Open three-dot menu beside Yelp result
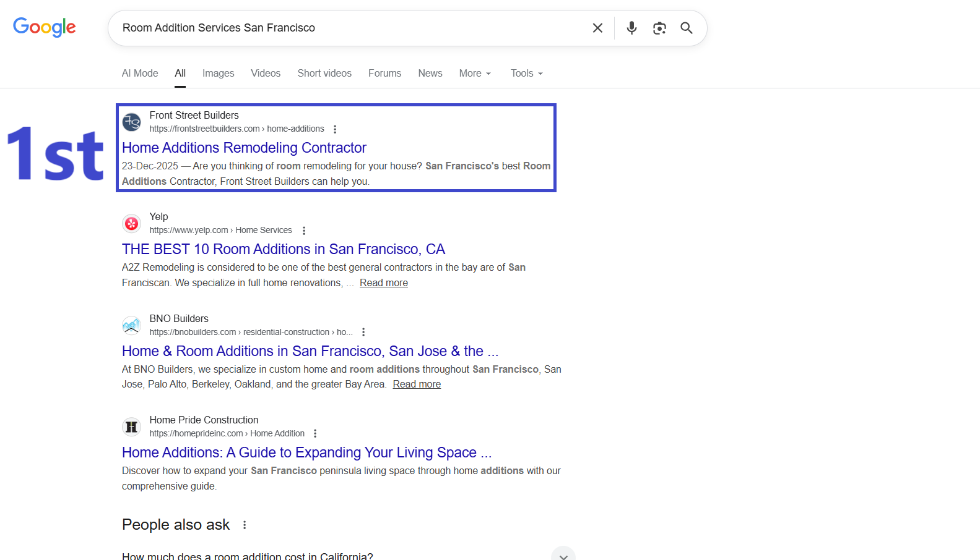This screenshot has width=980, height=560. coord(304,231)
